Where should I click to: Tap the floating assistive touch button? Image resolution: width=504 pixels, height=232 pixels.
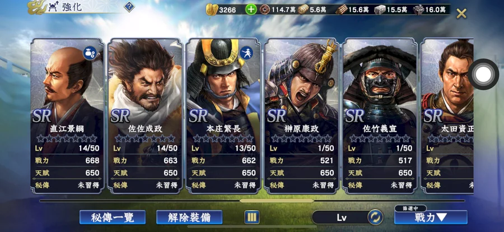pos(483,75)
